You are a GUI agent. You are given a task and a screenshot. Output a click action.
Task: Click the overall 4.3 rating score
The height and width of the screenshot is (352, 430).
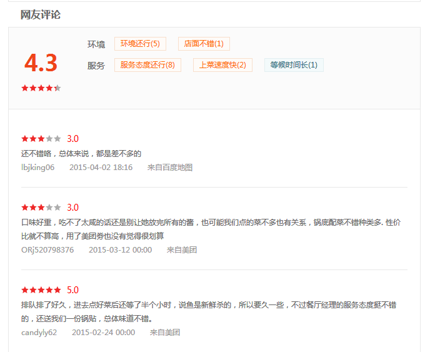pos(41,63)
